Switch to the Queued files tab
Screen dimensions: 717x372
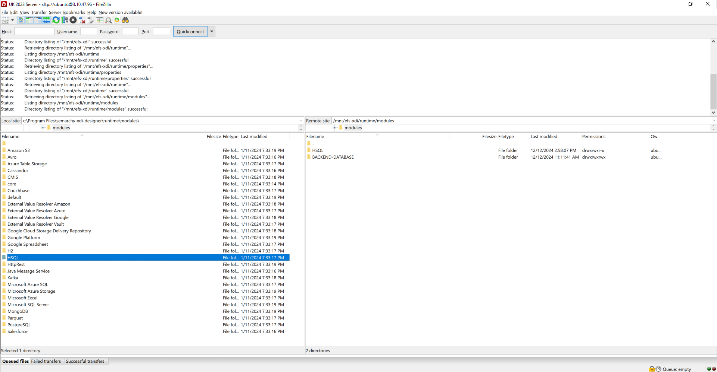15,361
